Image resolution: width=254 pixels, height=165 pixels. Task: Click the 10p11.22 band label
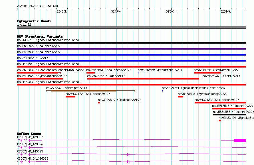point(24,25)
